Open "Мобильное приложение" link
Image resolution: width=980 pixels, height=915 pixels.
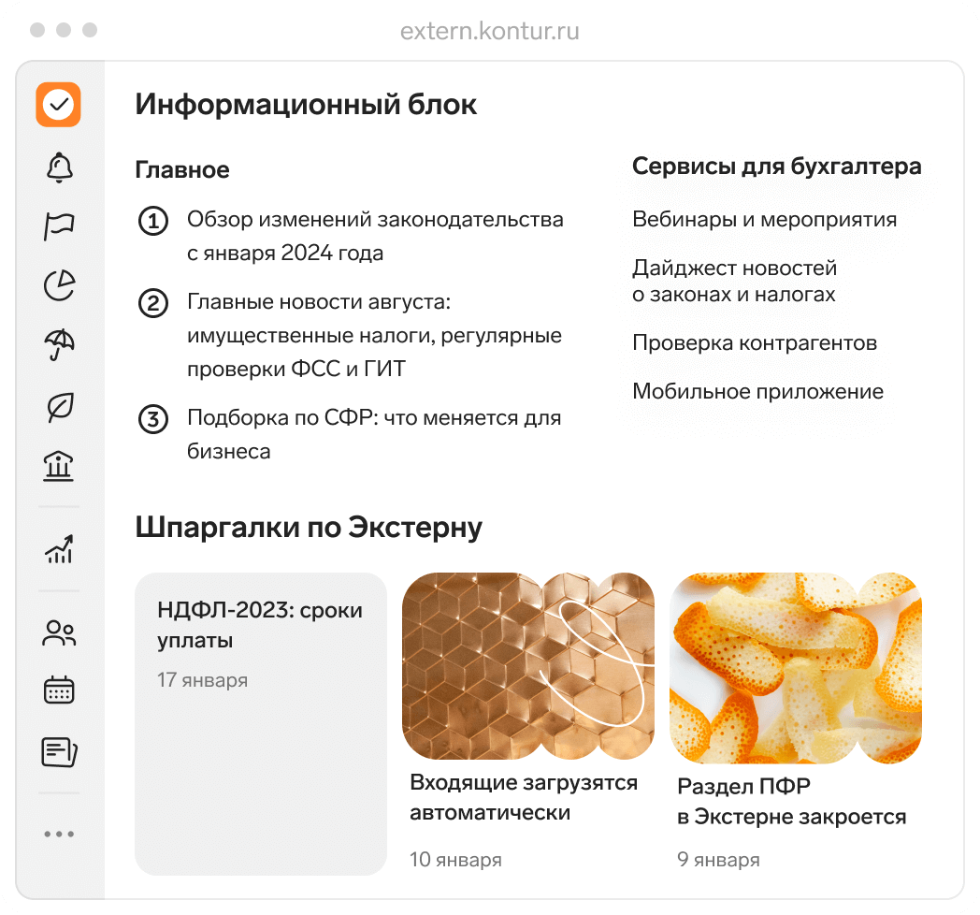pos(757,391)
